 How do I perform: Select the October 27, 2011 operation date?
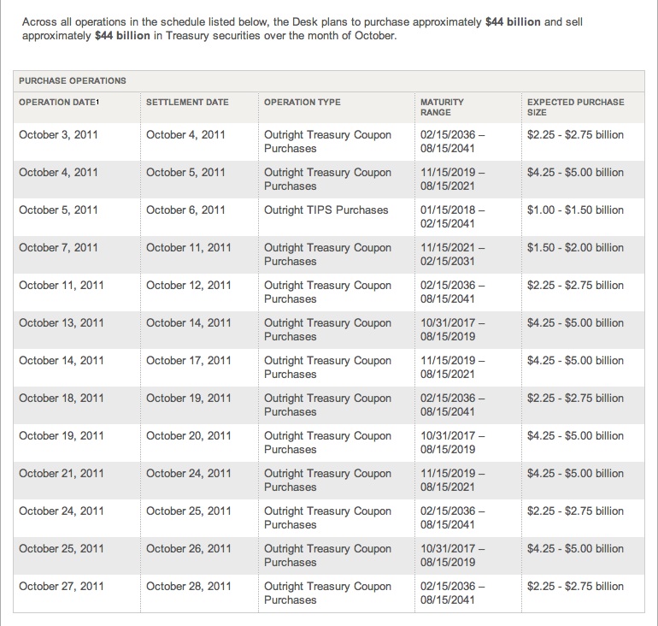(x=62, y=586)
